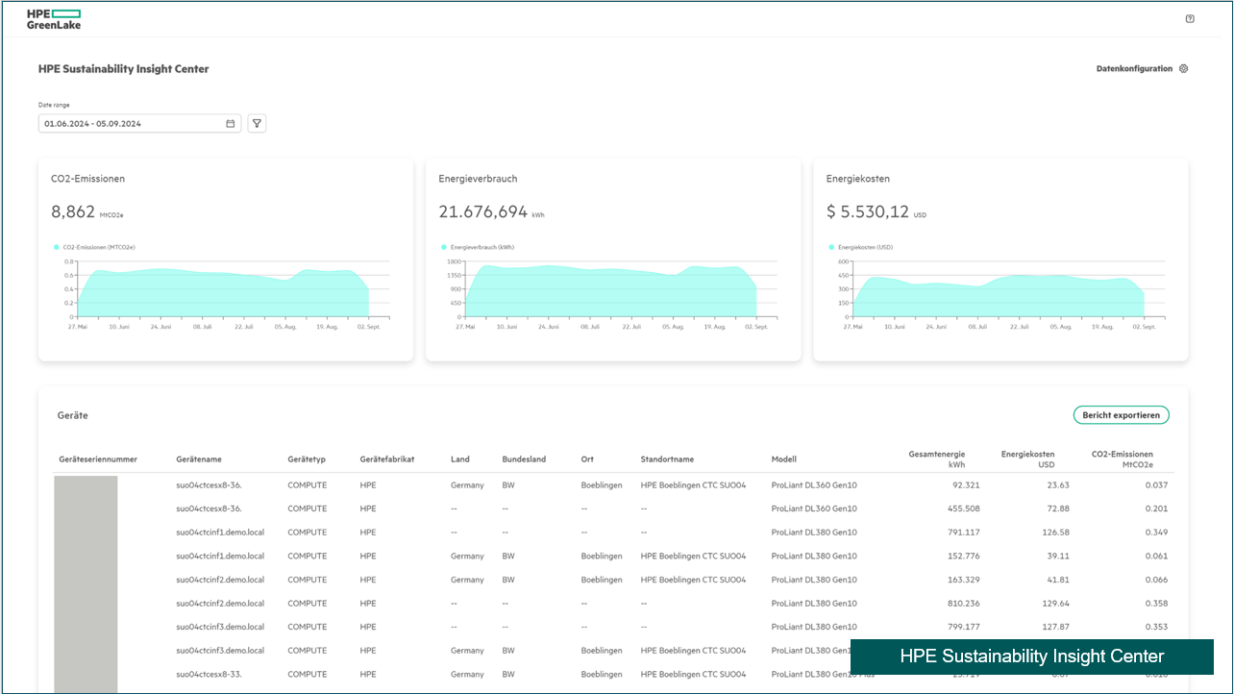Screen dimensions: 1234x694
Task: Click total energy value 92.321
Action: (965, 485)
